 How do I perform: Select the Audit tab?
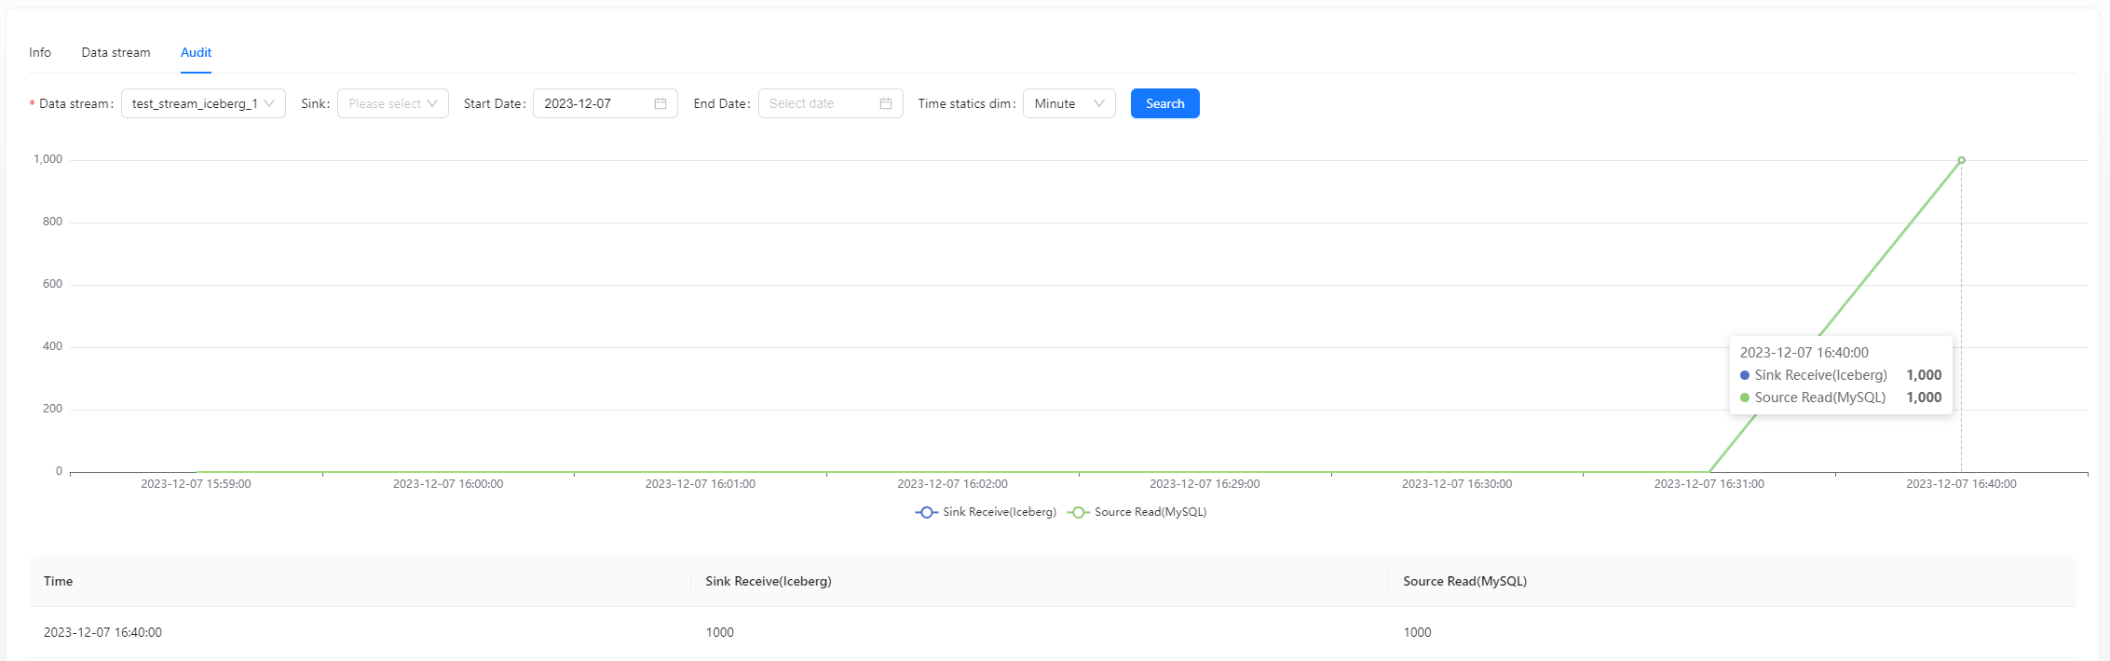coord(196,52)
